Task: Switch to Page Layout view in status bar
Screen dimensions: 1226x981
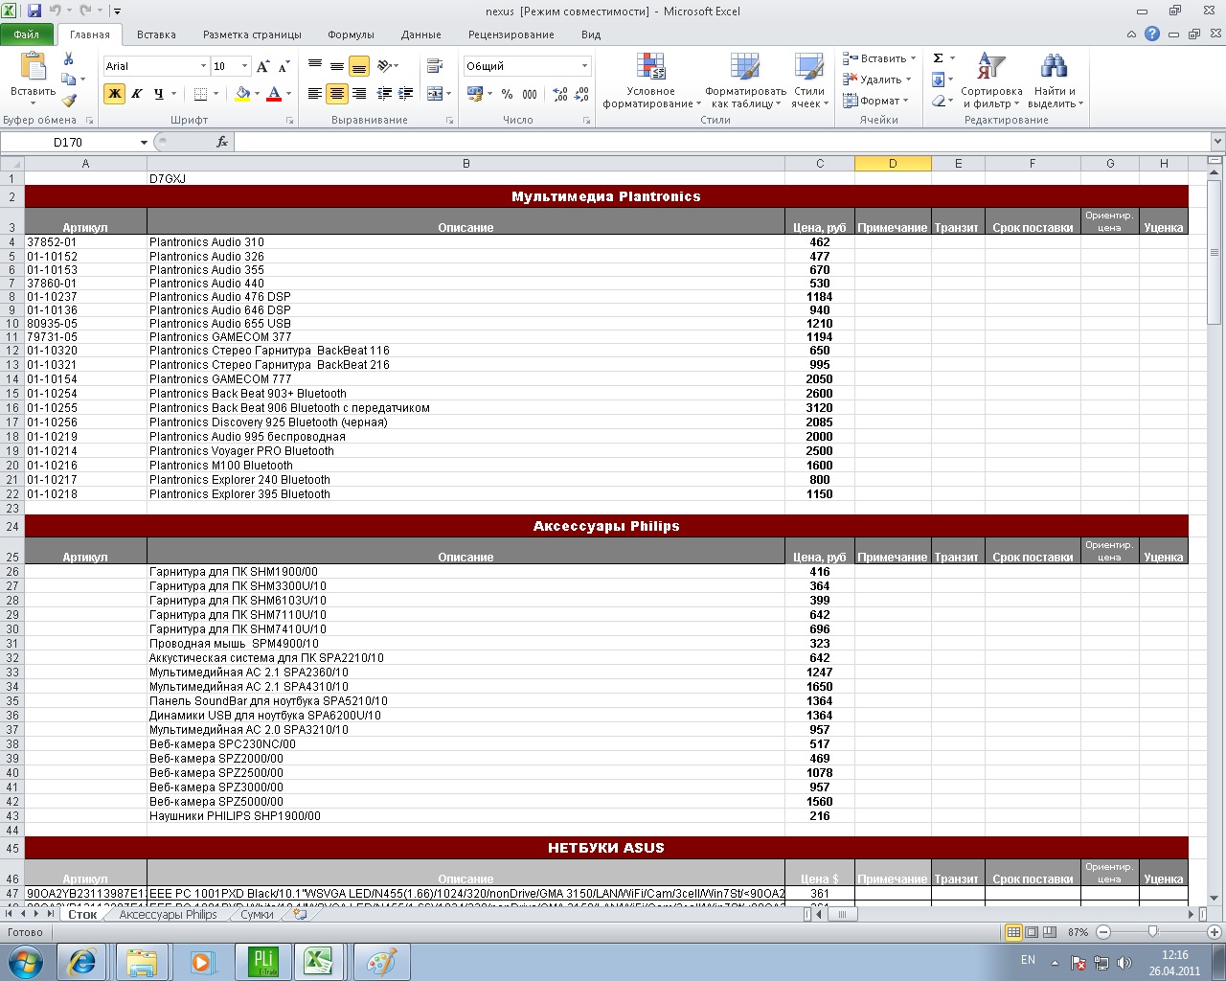Action: (1032, 932)
